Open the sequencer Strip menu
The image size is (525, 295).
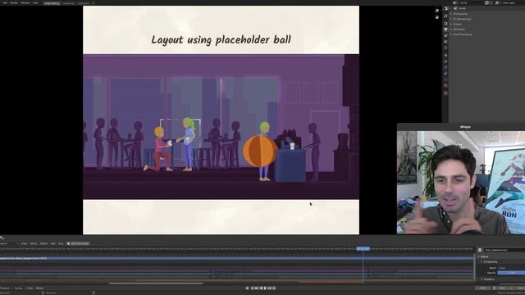(61, 243)
